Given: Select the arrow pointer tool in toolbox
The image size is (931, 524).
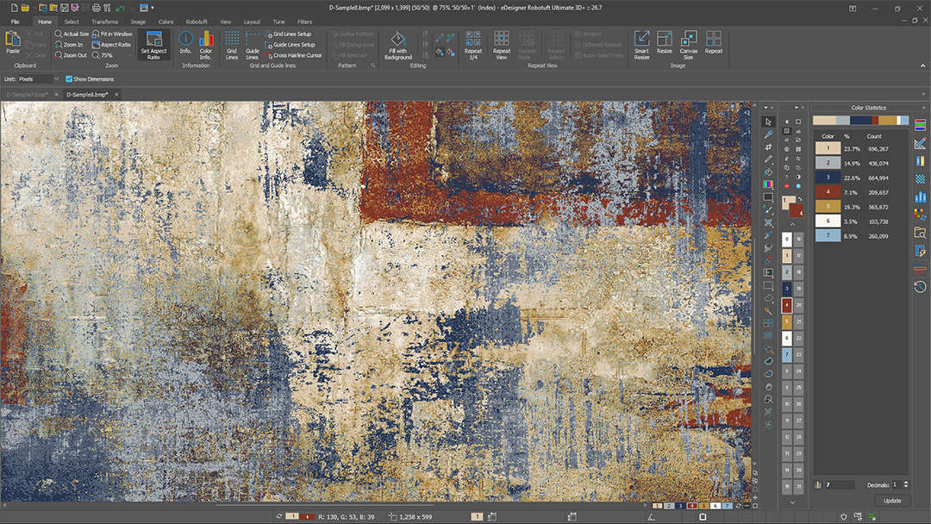Looking at the screenshot, I should [768, 122].
